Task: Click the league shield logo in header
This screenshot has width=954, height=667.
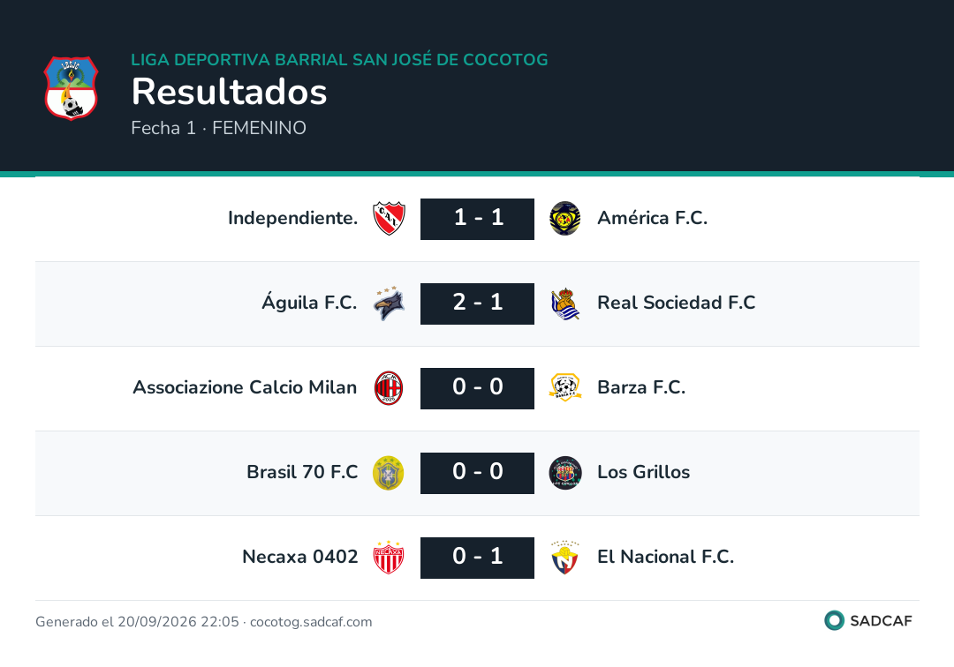Action: pos(72,88)
